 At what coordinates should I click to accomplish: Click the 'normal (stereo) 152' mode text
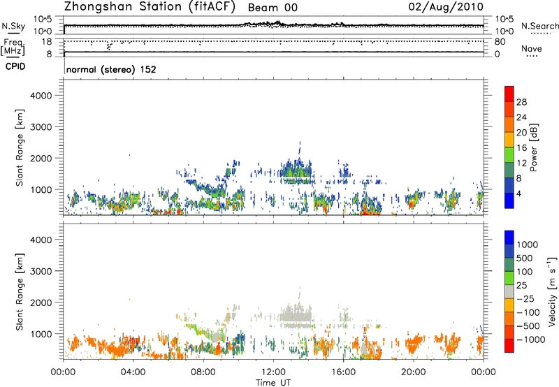point(111,69)
